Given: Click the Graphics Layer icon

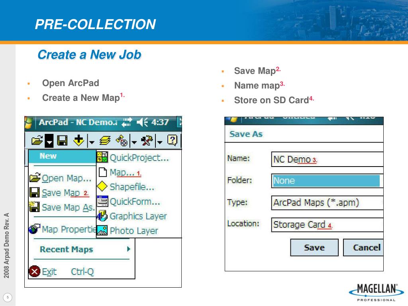Looking at the screenshot, I should [x=102, y=216].
